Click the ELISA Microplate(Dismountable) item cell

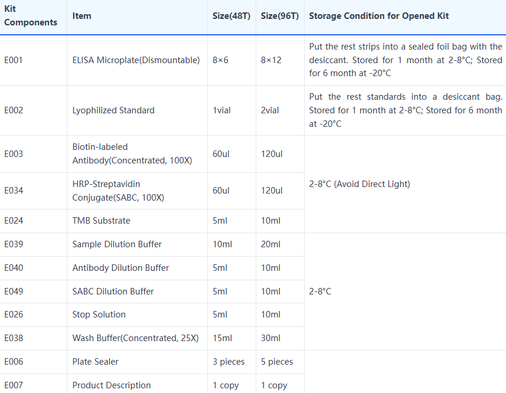[x=136, y=60]
